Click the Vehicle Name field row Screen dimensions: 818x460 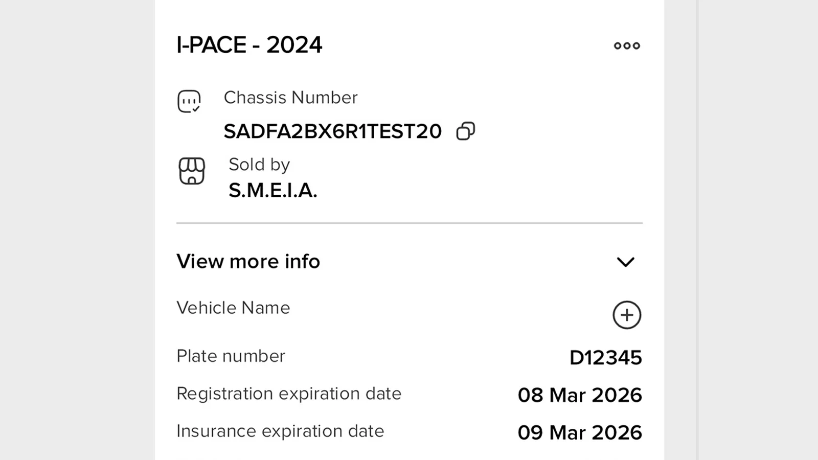click(233, 308)
